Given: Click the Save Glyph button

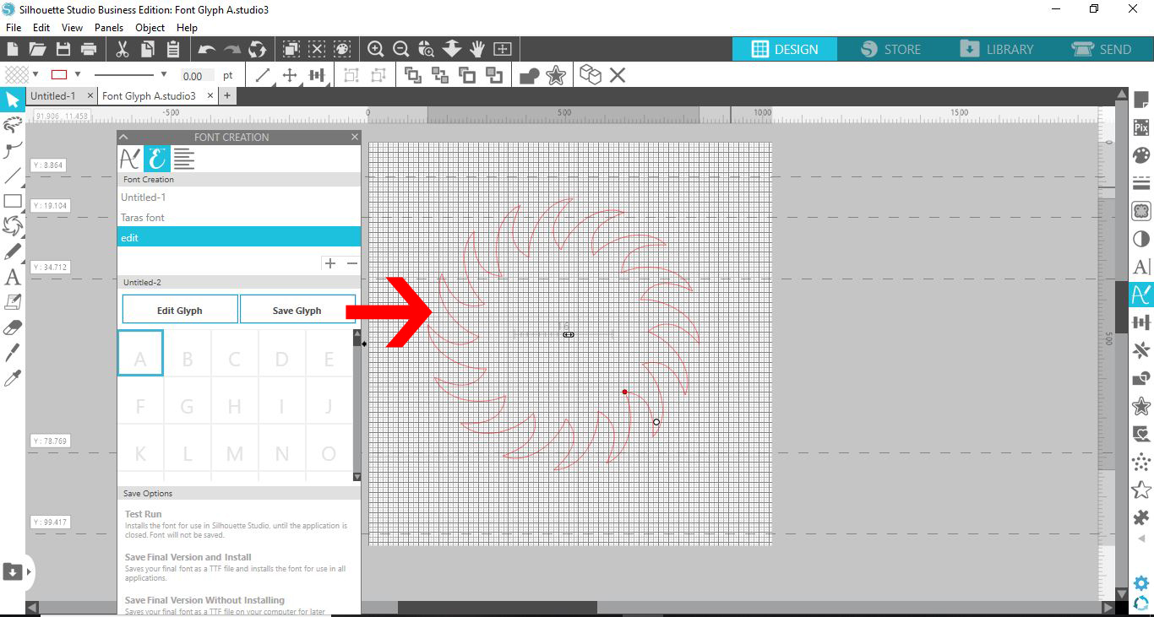Looking at the screenshot, I should coord(297,310).
